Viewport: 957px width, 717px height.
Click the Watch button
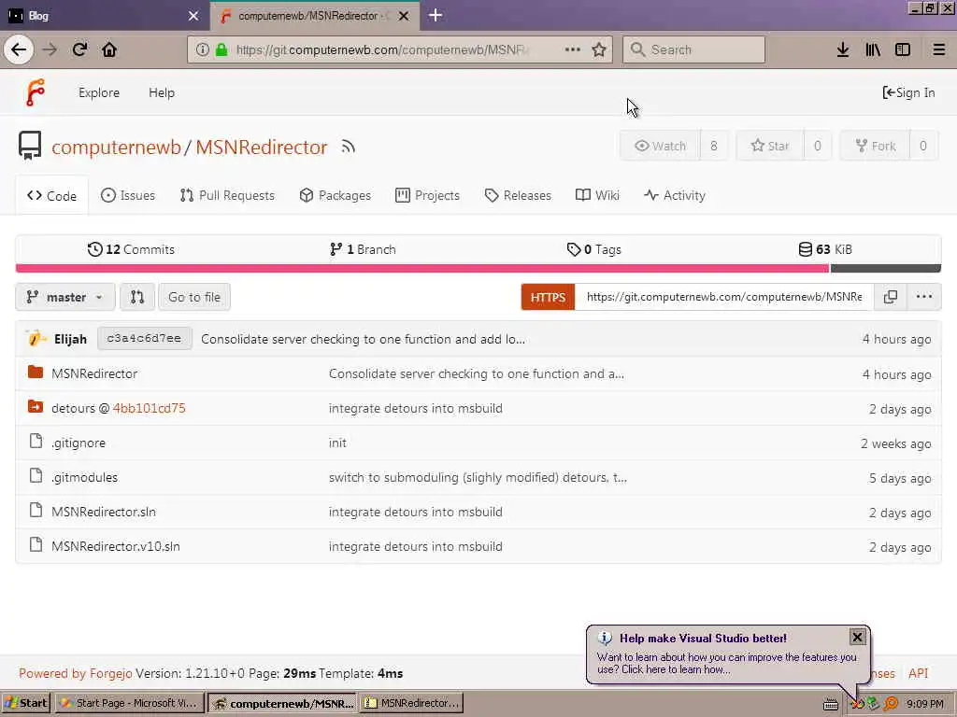(x=661, y=146)
